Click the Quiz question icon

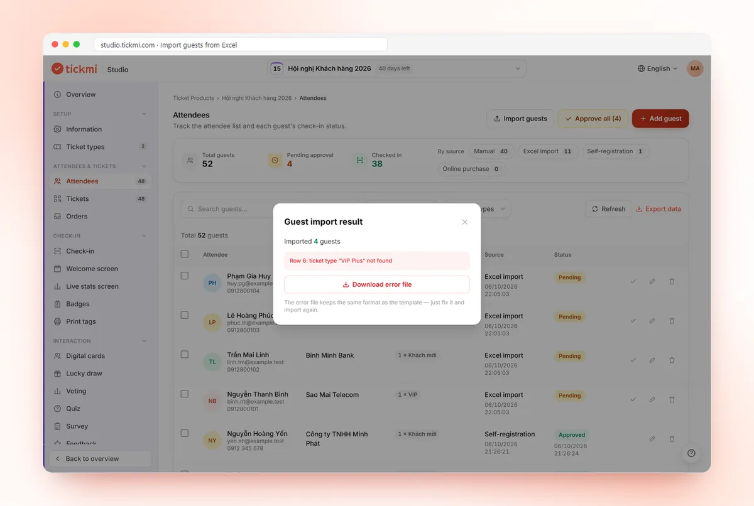click(58, 409)
